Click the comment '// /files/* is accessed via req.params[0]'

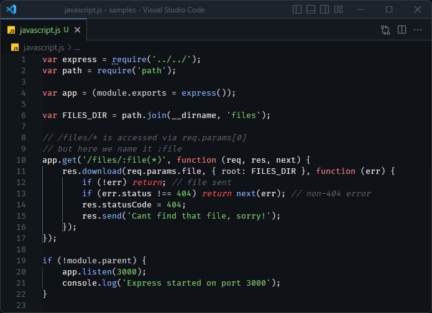click(144, 138)
